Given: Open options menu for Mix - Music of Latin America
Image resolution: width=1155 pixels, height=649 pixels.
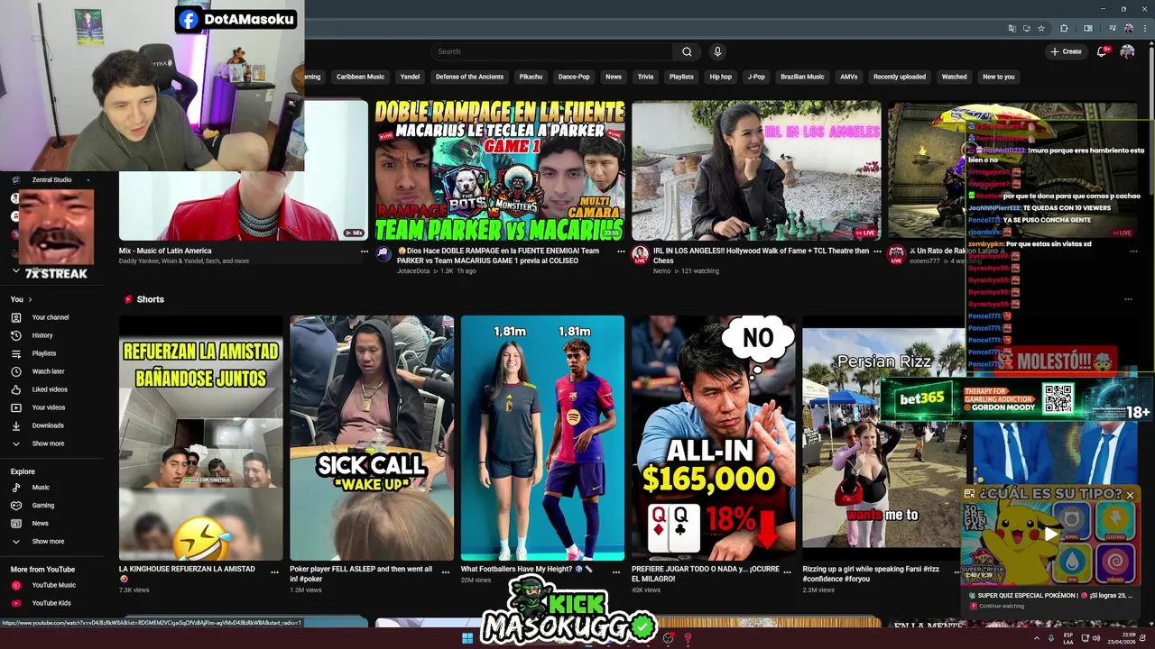Looking at the screenshot, I should click(365, 251).
